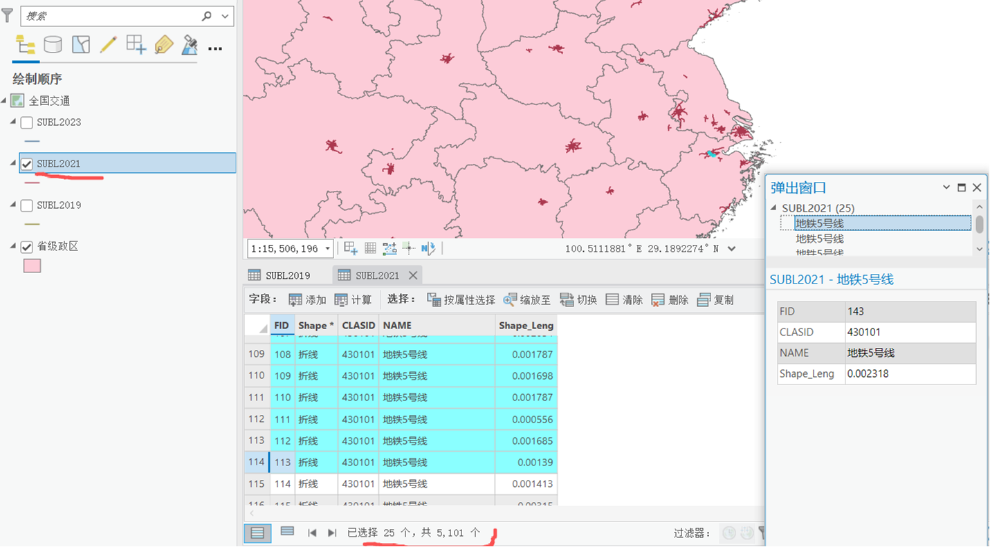Click the grid icon in map status bar
The height and width of the screenshot is (547, 990).
point(370,248)
